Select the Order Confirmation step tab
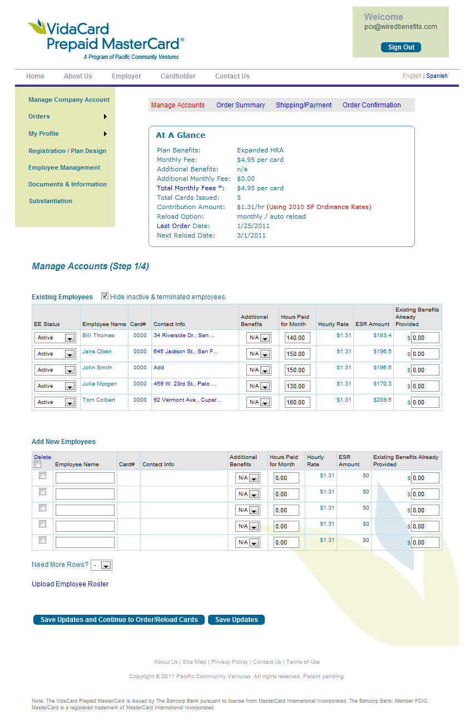The height and width of the screenshot is (721, 470). (x=372, y=105)
